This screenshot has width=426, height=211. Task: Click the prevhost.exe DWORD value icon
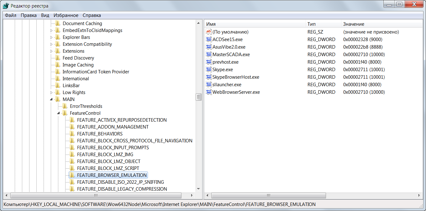[209, 62]
